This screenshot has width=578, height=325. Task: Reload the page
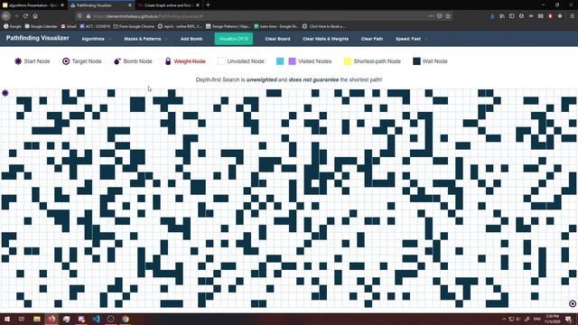[25, 16]
